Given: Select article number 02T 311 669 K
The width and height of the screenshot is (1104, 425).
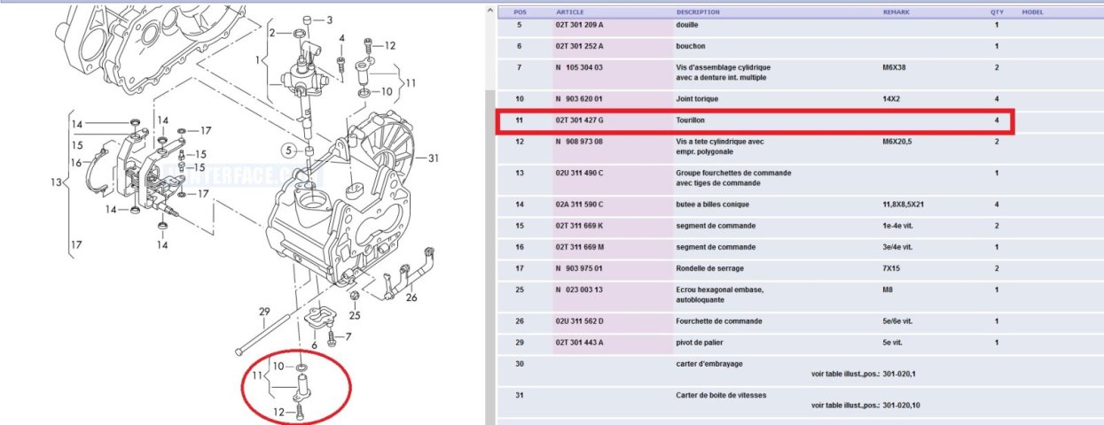Looking at the screenshot, I should coord(579,226).
